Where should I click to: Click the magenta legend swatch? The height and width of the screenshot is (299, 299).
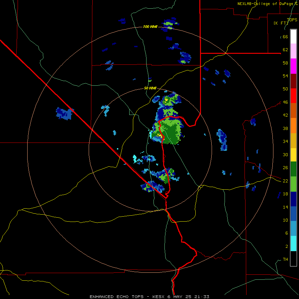(293, 66)
